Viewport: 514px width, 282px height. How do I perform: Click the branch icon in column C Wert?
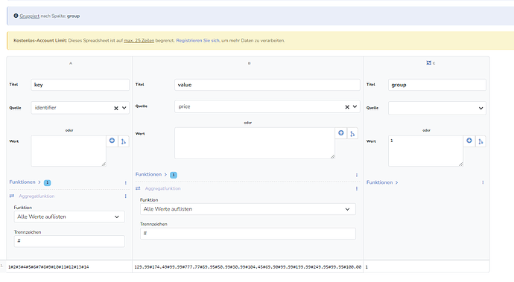tap(480, 141)
